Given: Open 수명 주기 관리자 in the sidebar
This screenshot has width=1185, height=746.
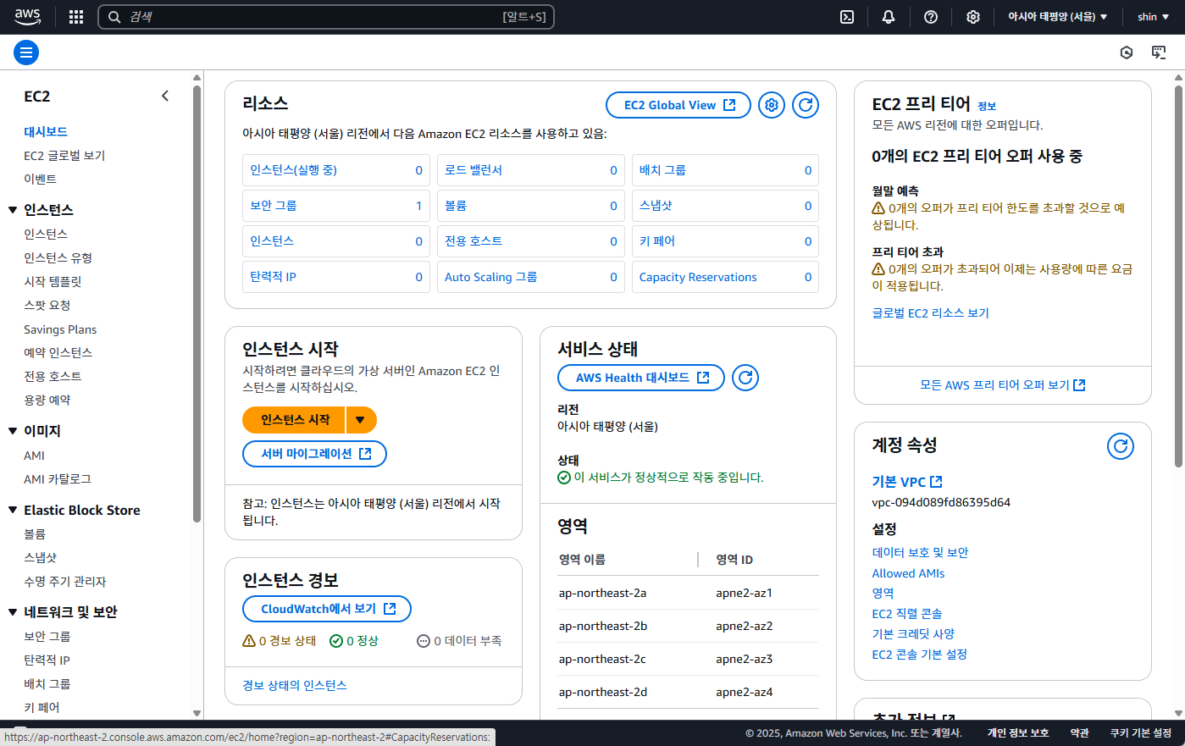Looking at the screenshot, I should pos(64,582).
